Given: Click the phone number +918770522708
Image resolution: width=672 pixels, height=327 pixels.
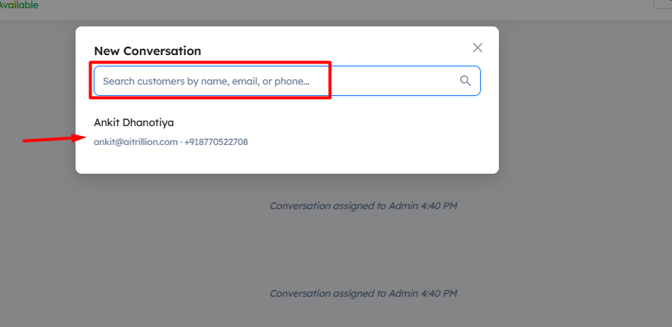Looking at the screenshot, I should click(x=216, y=142).
